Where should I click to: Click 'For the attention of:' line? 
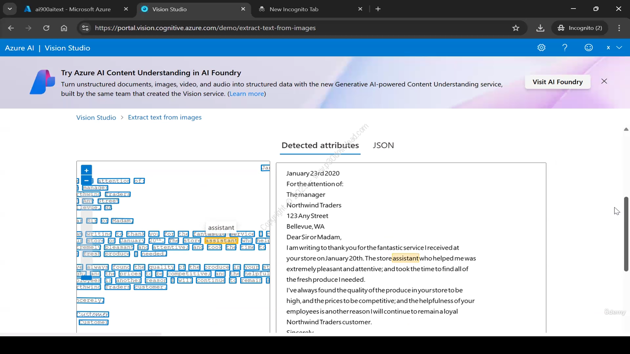(x=315, y=184)
